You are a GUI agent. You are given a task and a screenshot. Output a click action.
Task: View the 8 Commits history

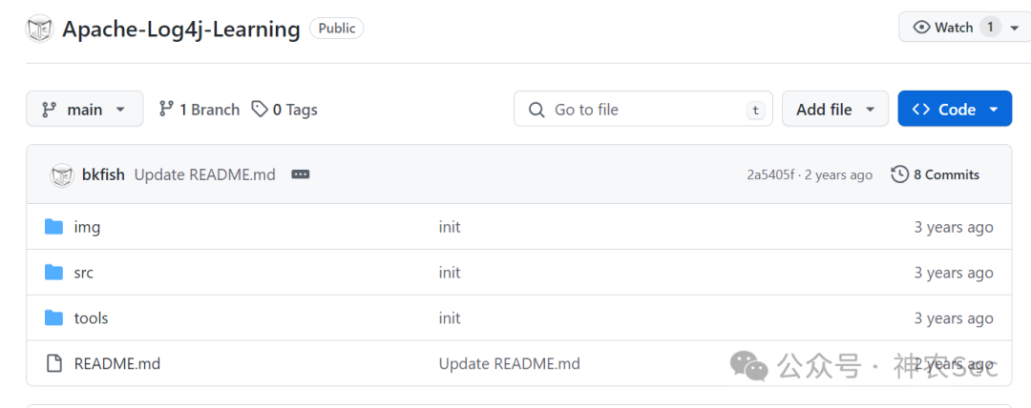(x=935, y=174)
